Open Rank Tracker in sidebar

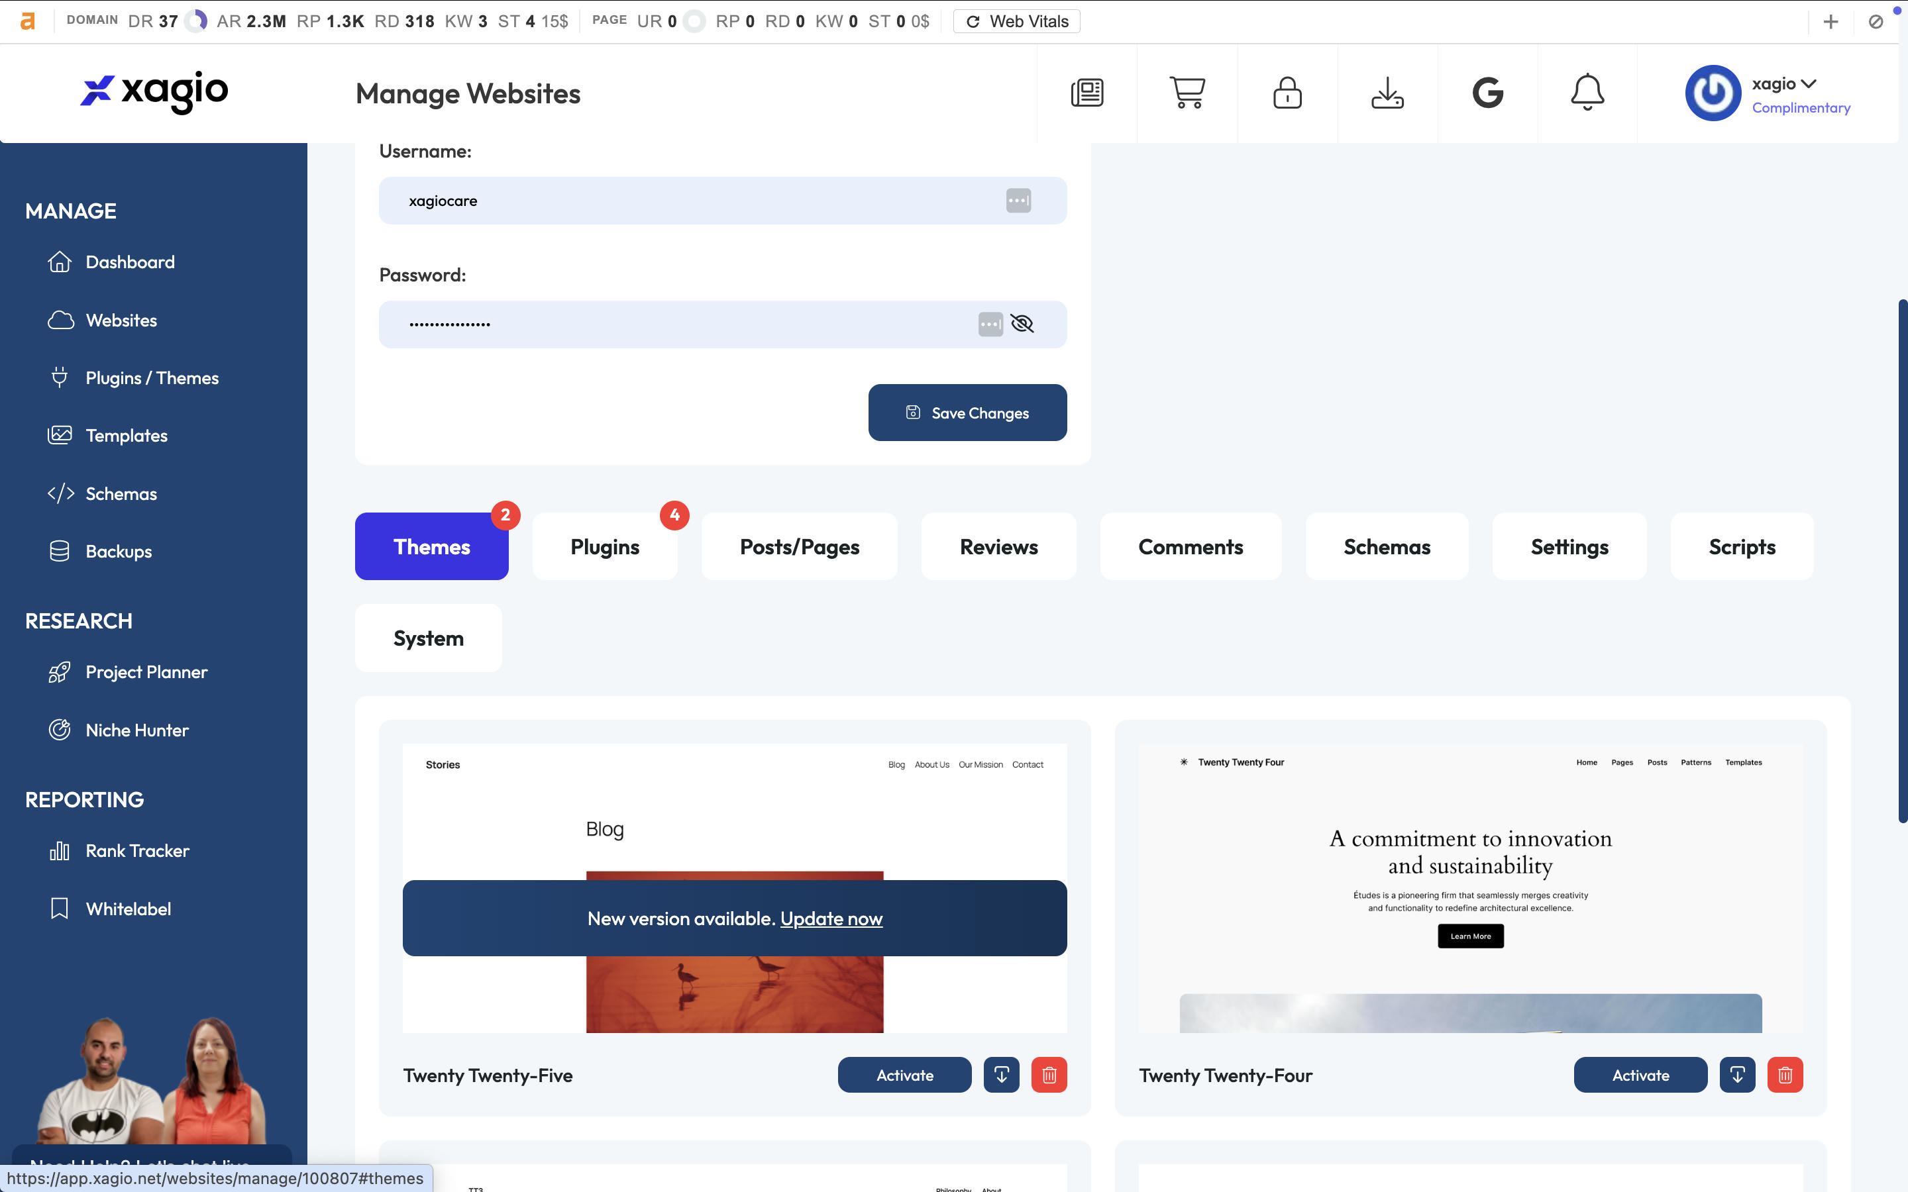(x=119, y=851)
